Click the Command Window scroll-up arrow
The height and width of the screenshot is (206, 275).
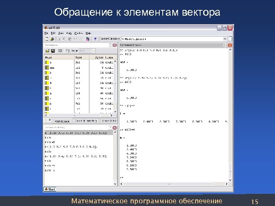(230, 50)
